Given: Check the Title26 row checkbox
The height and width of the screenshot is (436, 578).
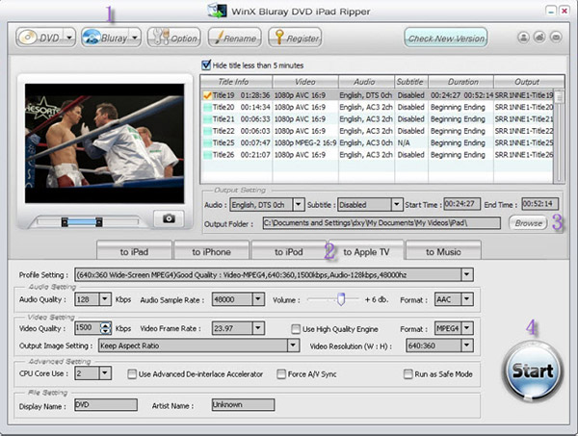Looking at the screenshot, I should pos(207,155).
